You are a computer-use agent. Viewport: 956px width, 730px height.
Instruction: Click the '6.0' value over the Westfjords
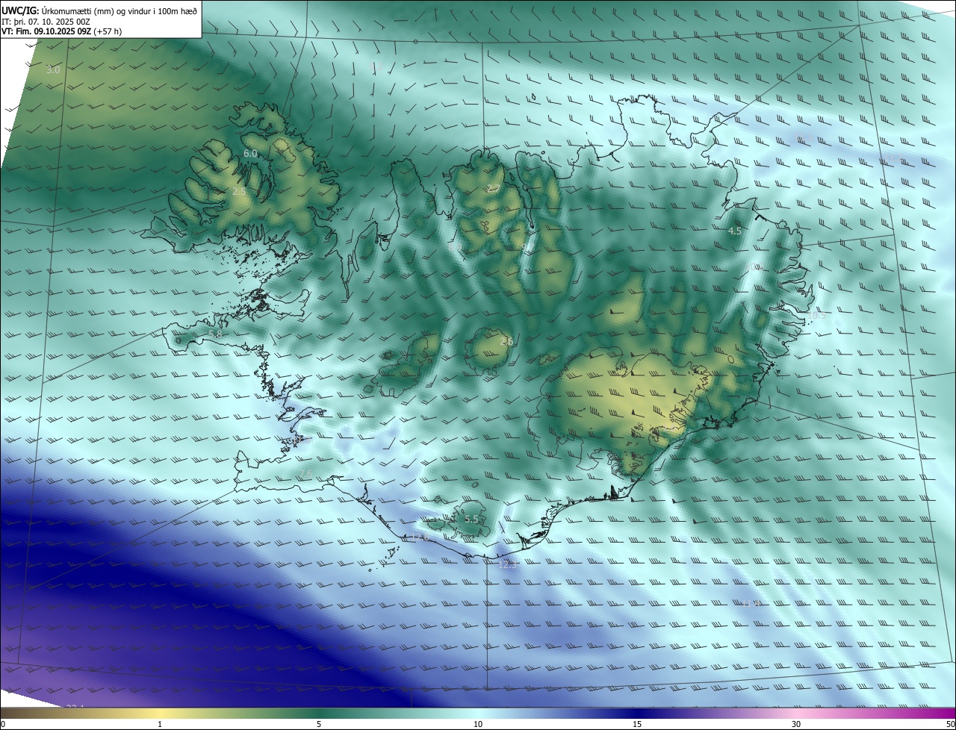[x=250, y=153]
